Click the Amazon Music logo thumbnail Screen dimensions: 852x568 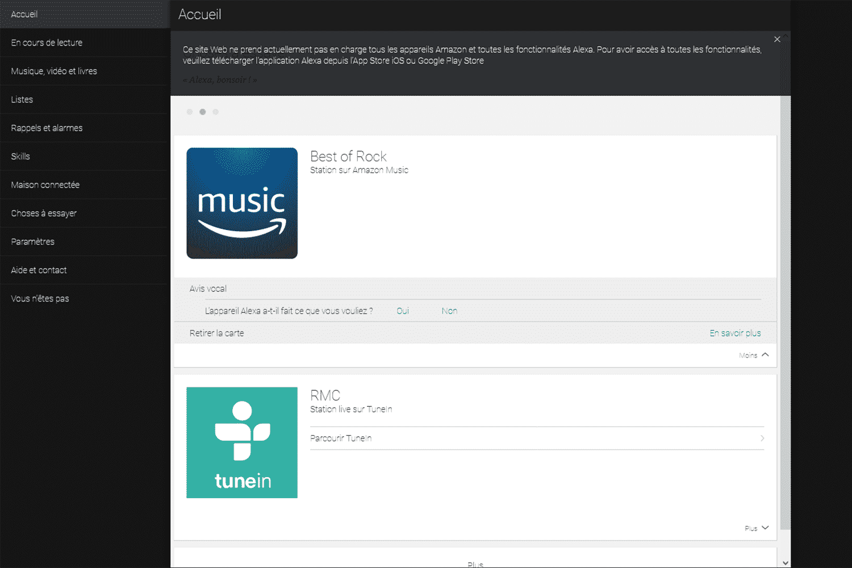tap(242, 203)
